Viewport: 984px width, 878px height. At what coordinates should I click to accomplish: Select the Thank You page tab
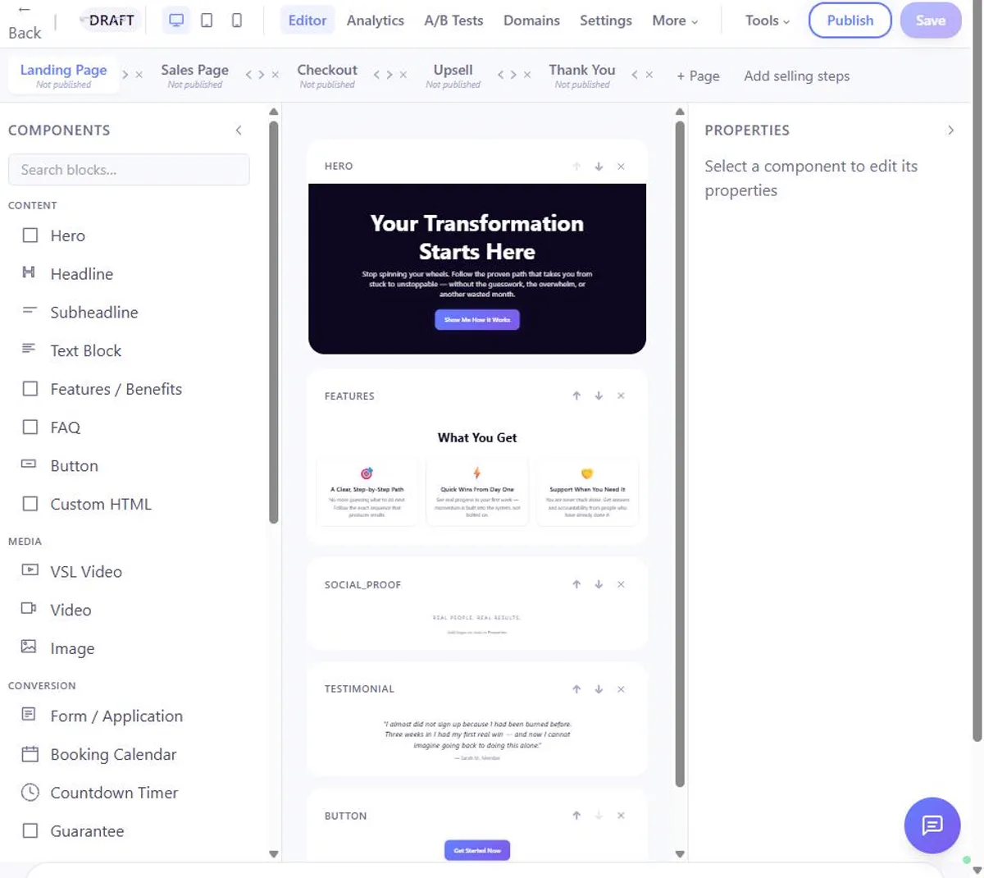(x=582, y=75)
